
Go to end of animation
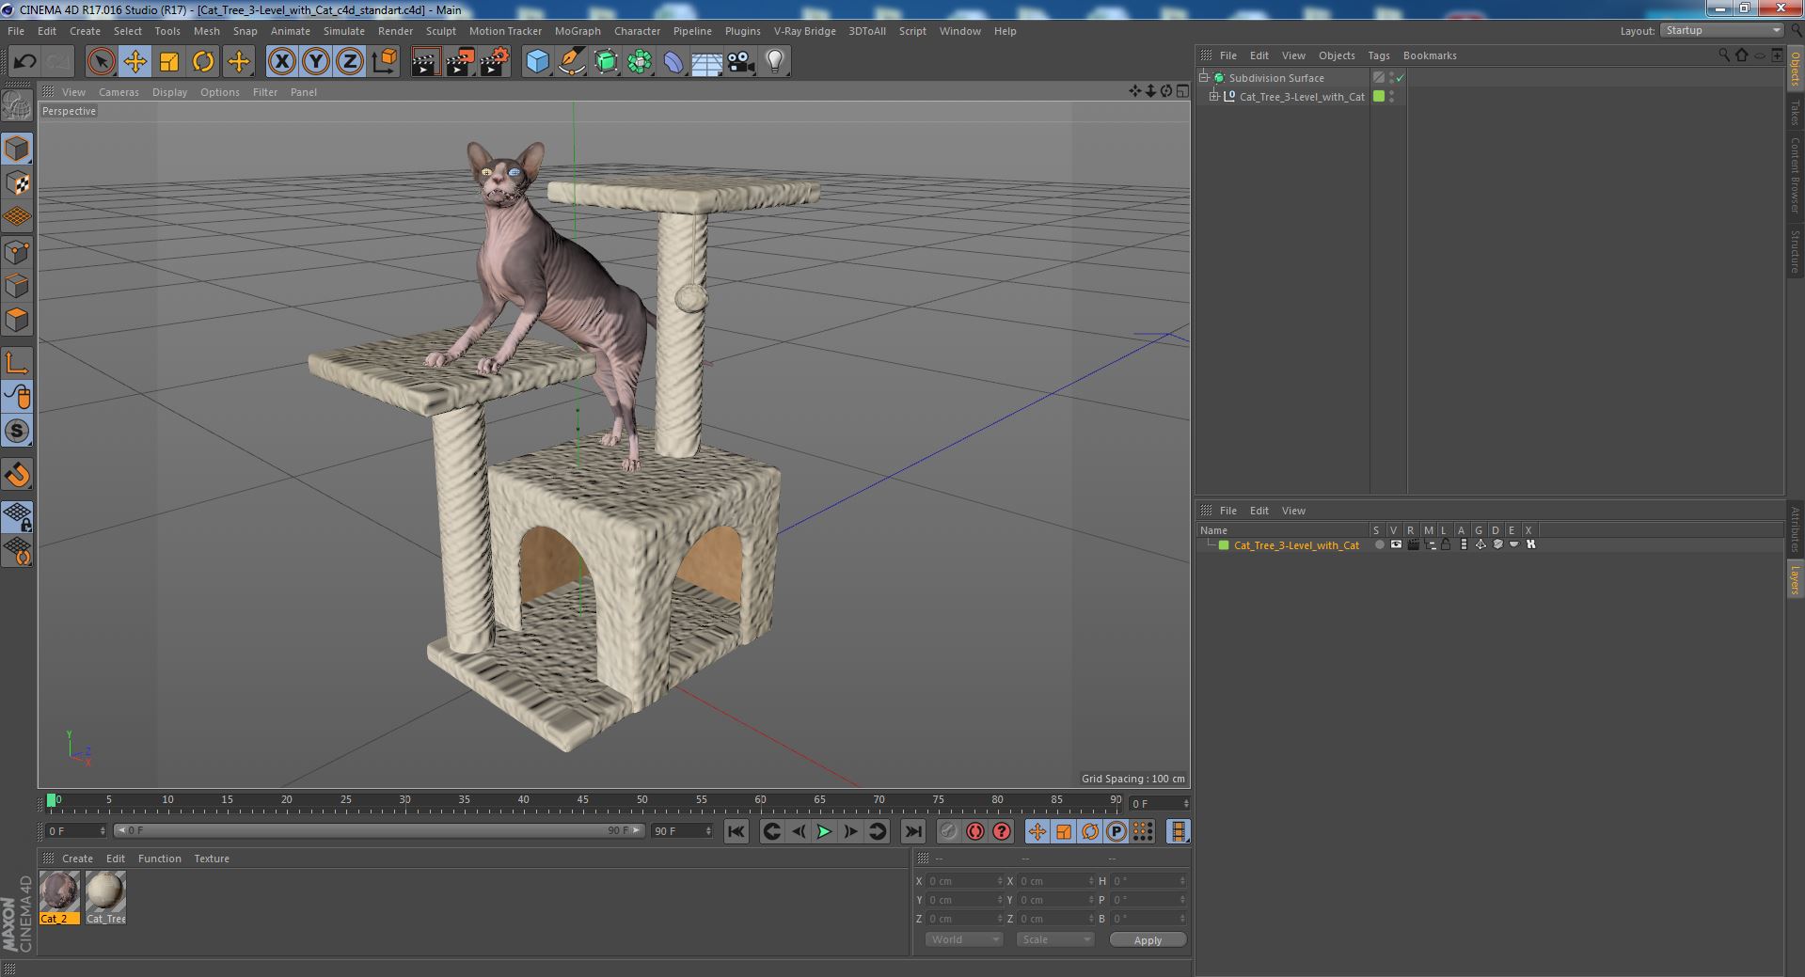point(912,831)
